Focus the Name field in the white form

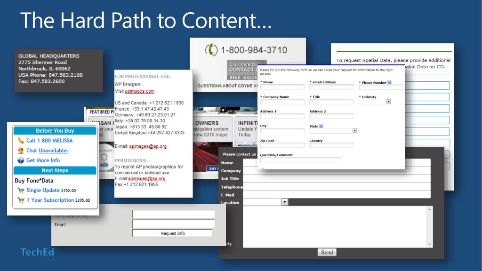pos(282,87)
